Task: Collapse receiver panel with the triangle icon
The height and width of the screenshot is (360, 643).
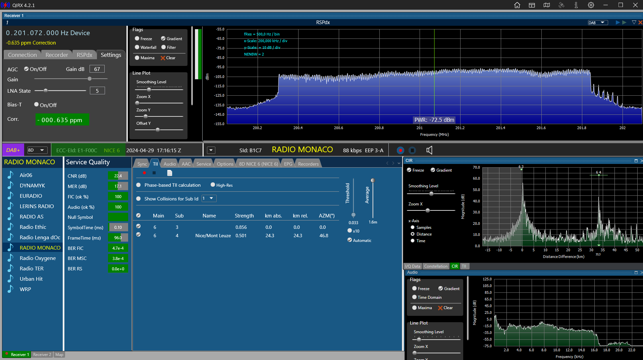Action: click(x=634, y=22)
